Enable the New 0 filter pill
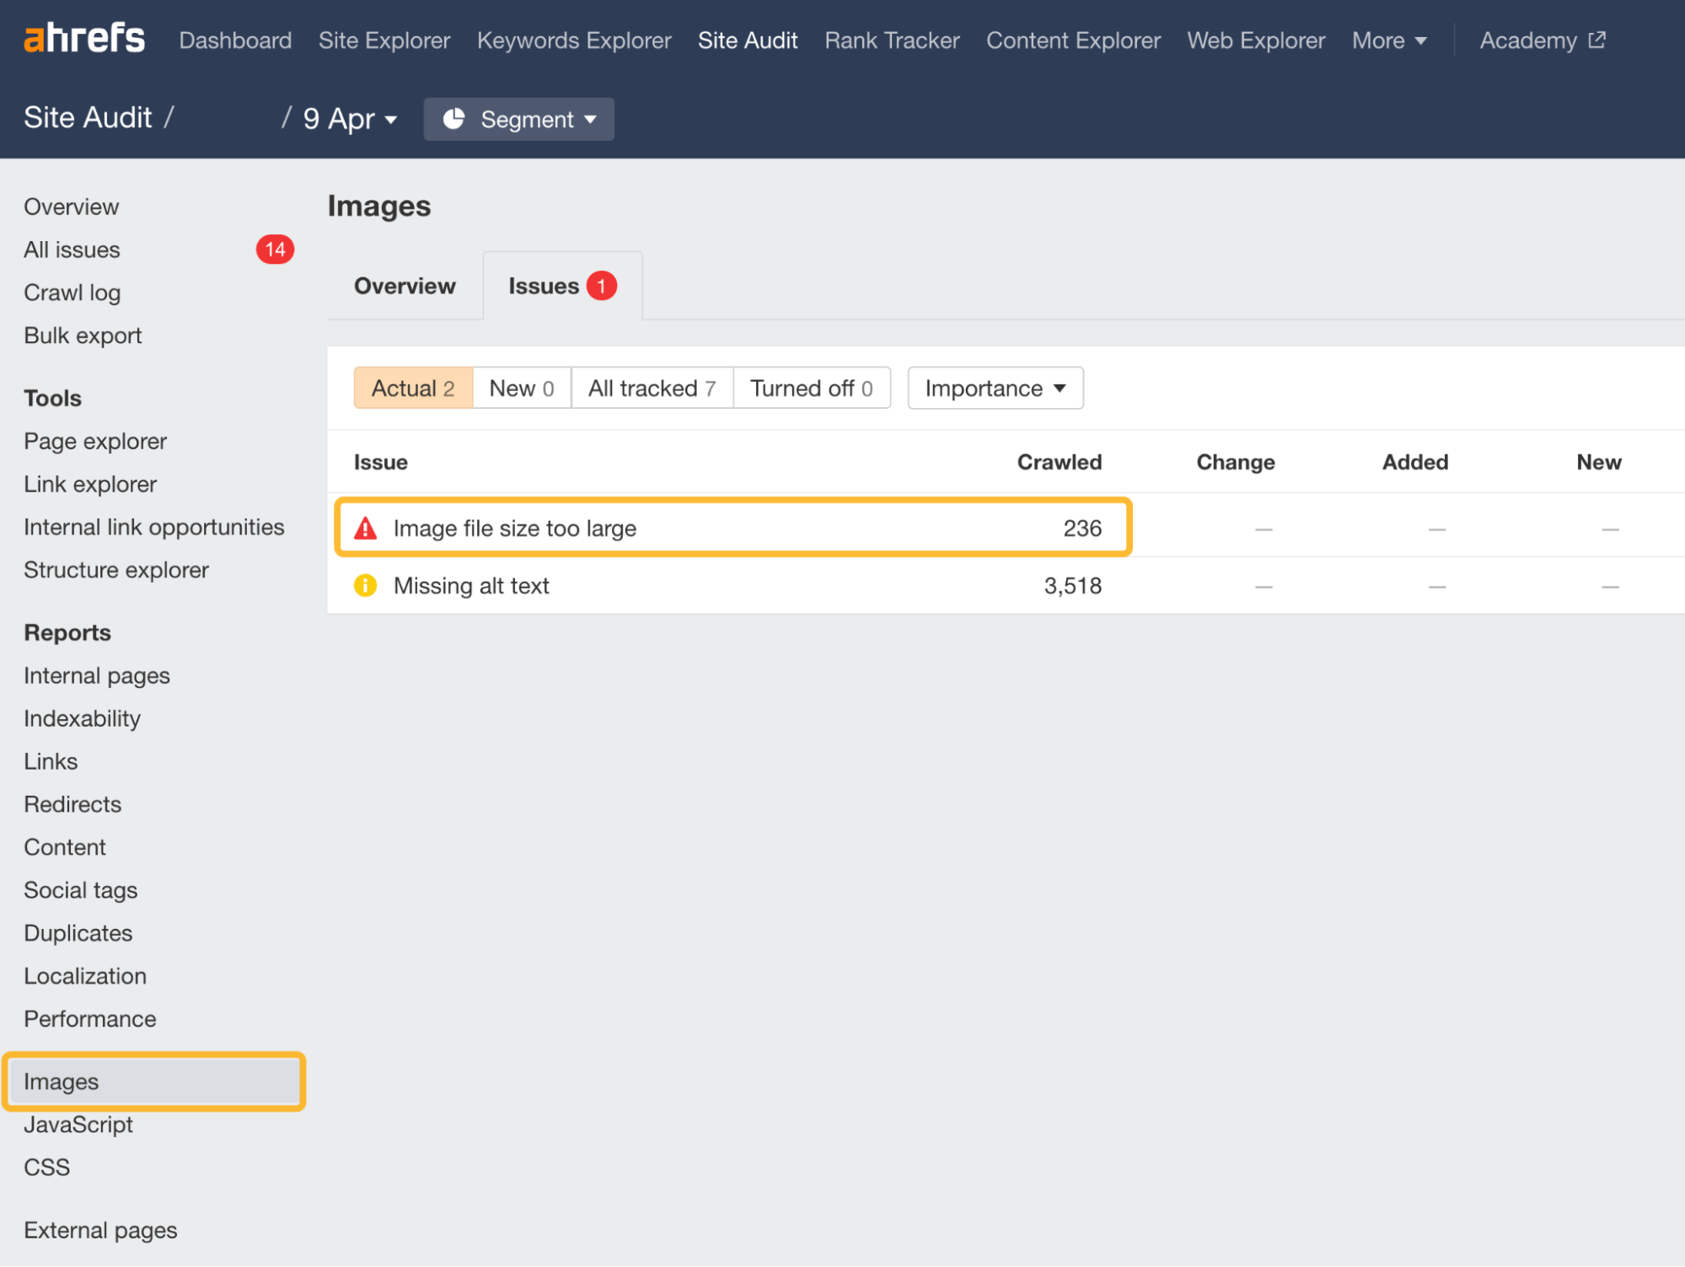1685x1267 pixels. (x=521, y=388)
